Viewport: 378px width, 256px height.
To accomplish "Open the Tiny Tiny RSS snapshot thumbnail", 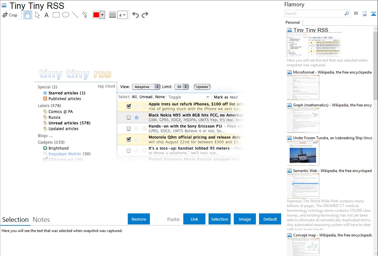I will tap(314, 45).
